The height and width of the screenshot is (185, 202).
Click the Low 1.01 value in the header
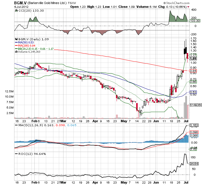pyautogui.click(x=110, y=7)
